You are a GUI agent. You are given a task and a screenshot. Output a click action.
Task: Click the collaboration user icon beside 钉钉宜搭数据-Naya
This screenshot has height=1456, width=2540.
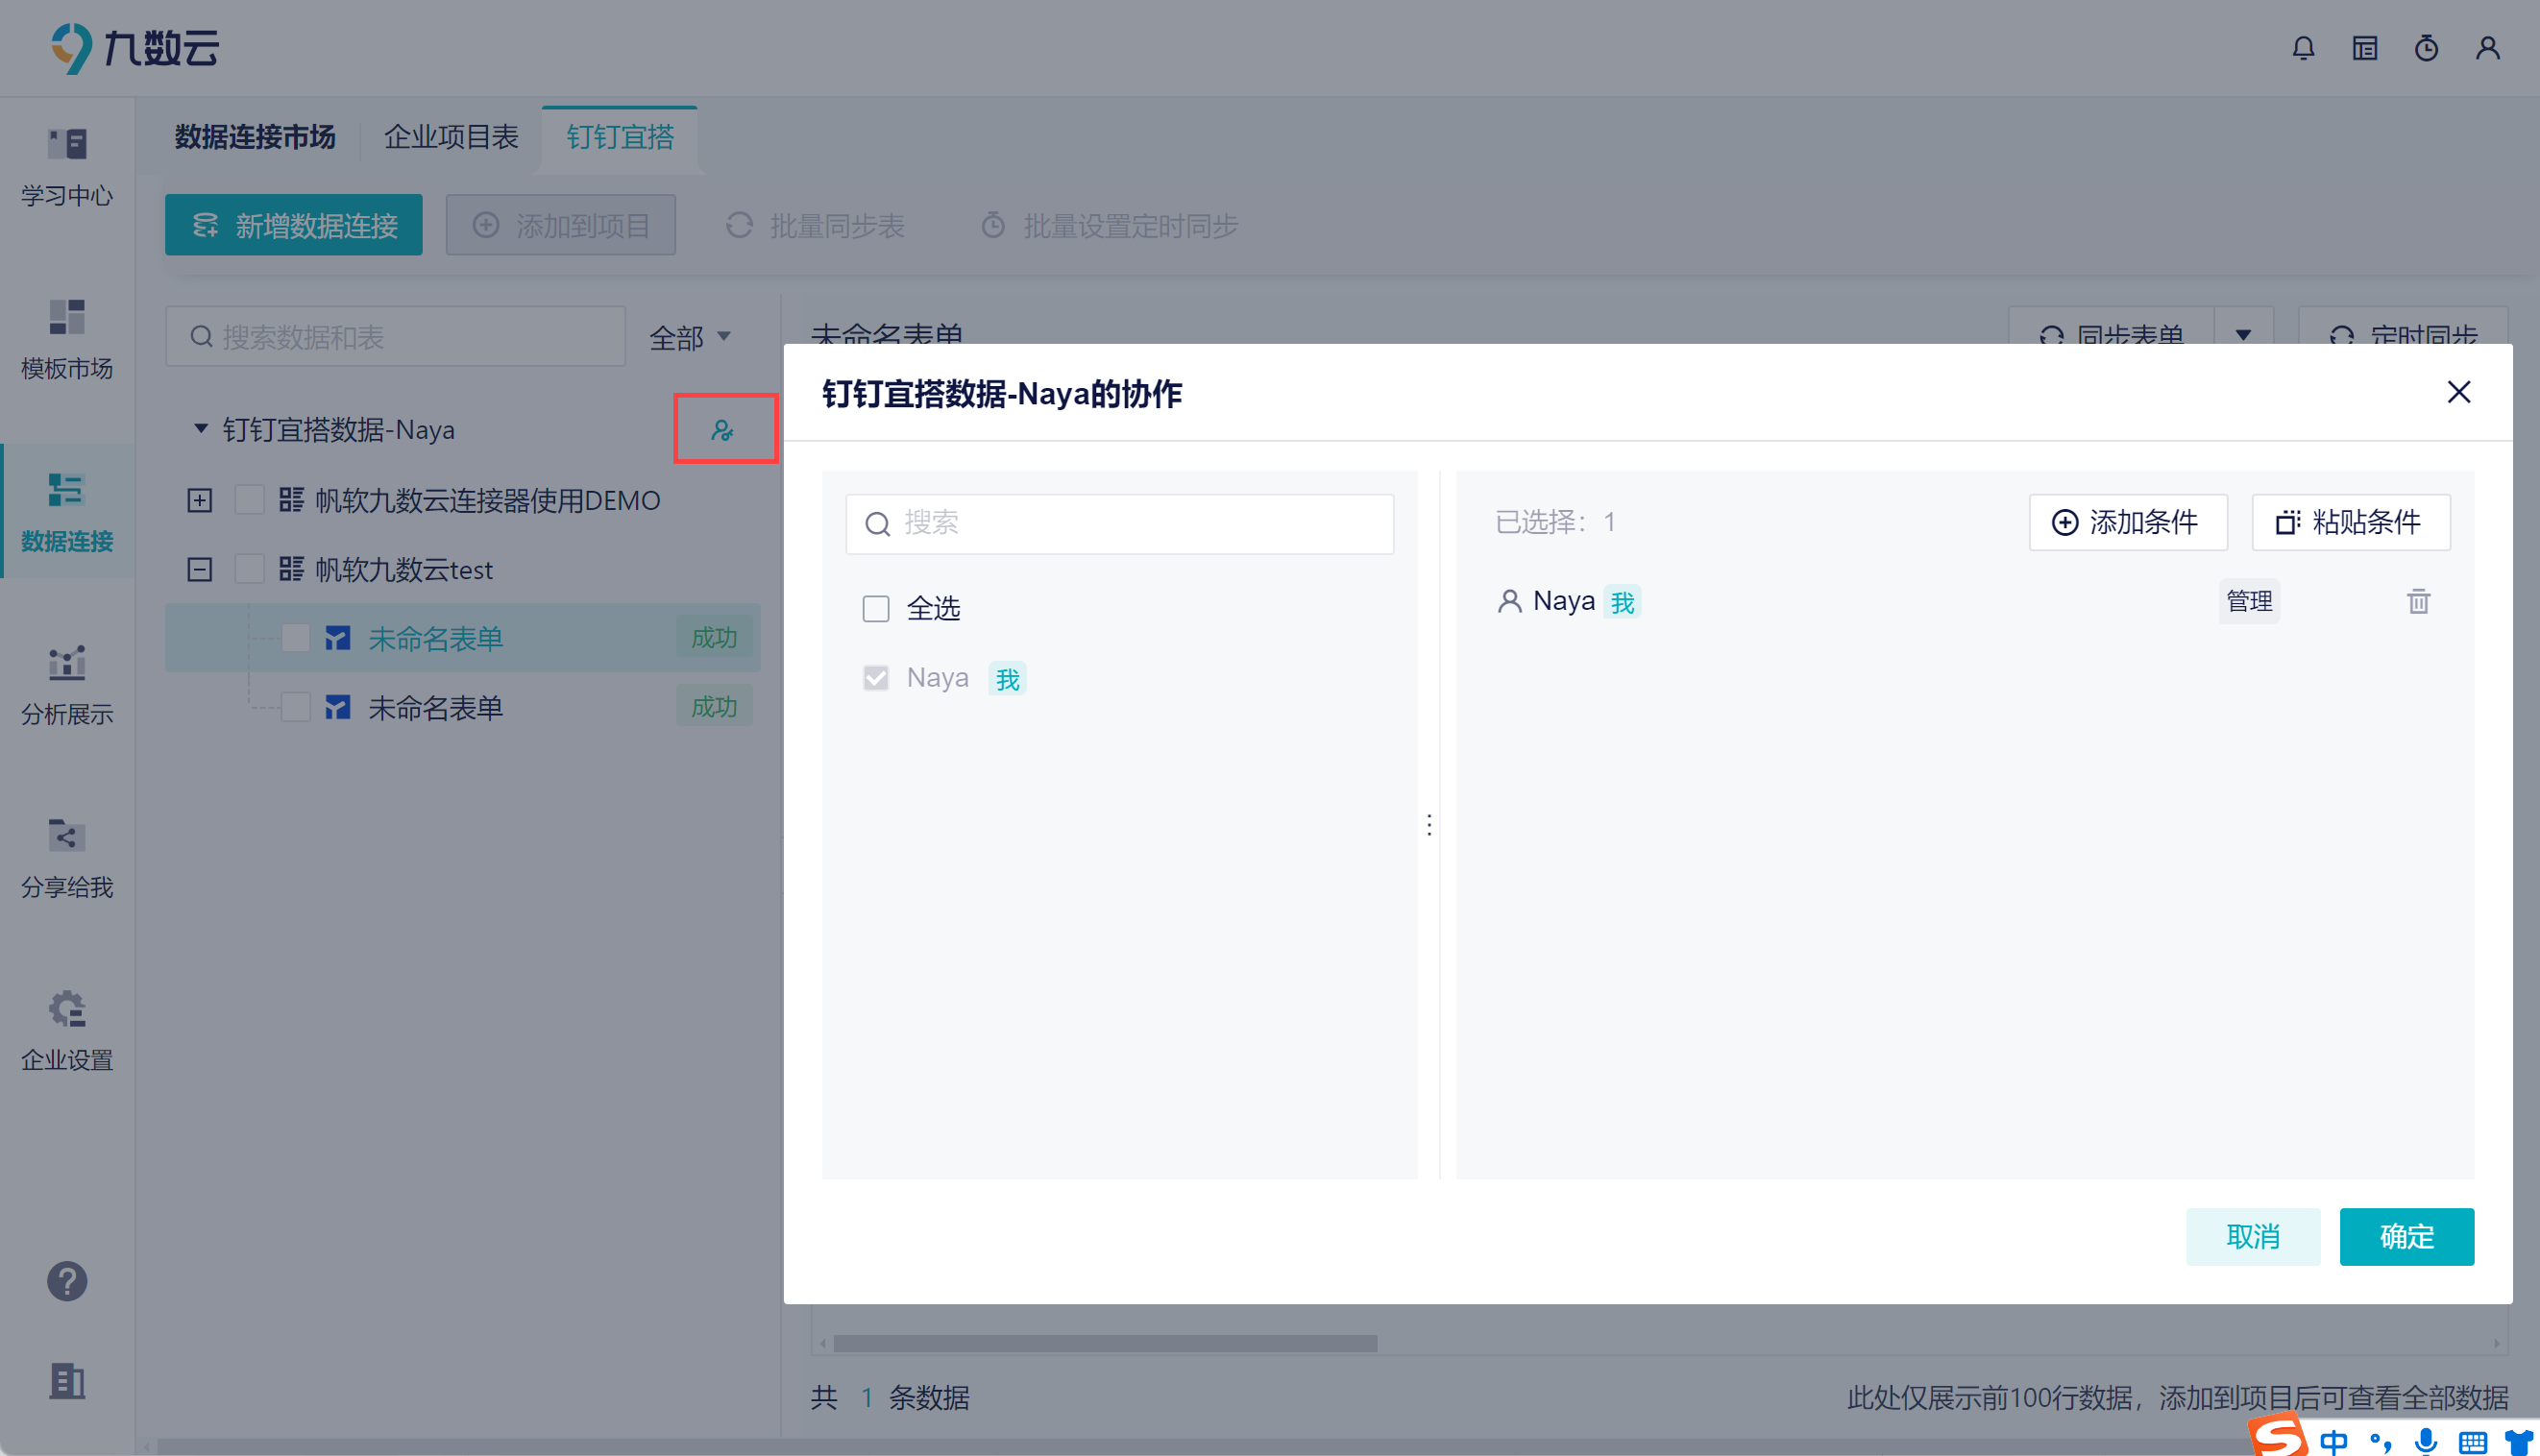click(x=722, y=430)
